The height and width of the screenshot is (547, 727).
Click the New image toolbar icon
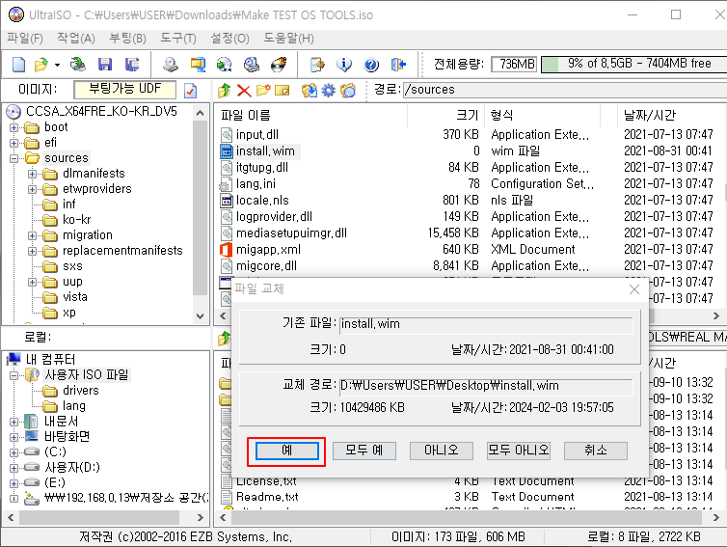pyautogui.click(x=19, y=65)
